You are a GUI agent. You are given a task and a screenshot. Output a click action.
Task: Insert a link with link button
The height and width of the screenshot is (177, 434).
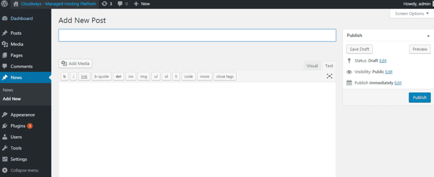tap(84, 77)
